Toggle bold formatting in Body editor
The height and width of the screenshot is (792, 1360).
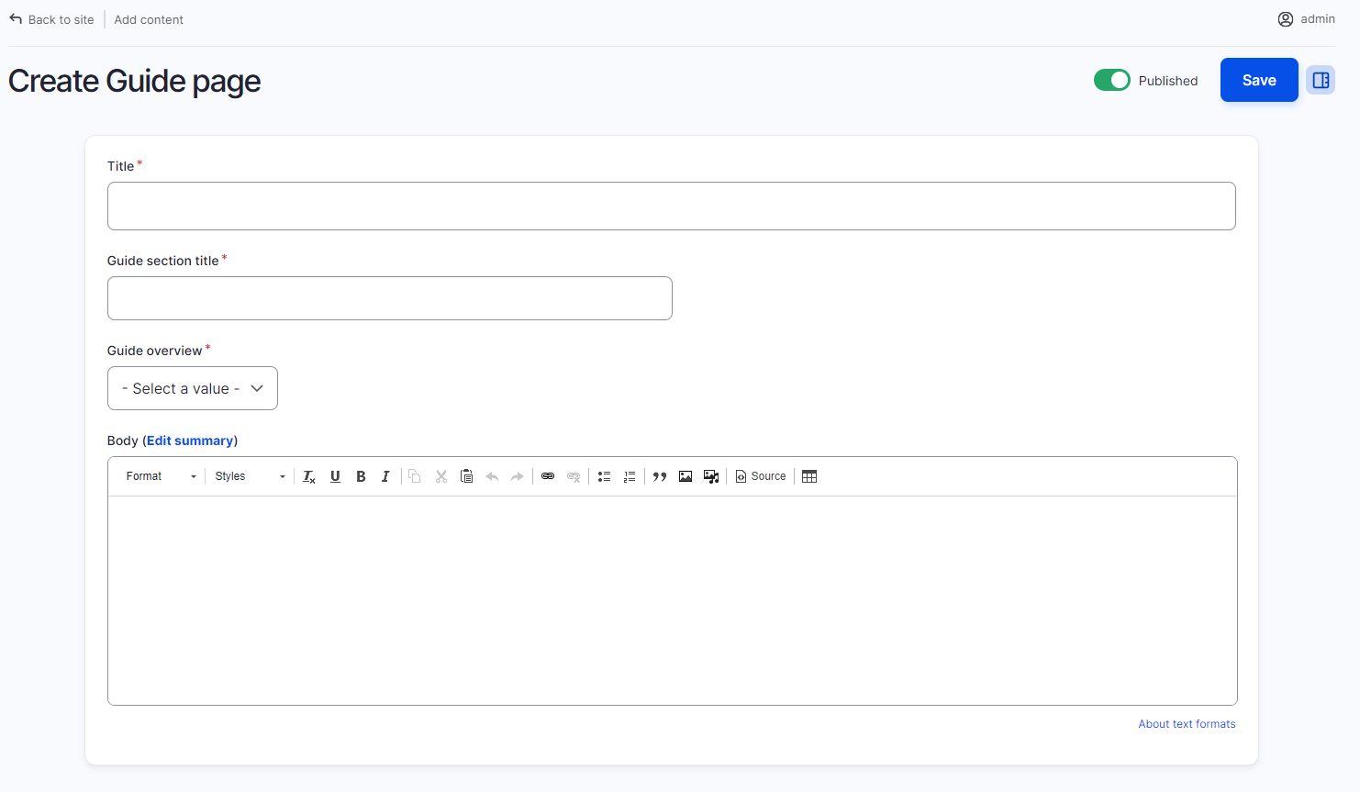tap(361, 476)
